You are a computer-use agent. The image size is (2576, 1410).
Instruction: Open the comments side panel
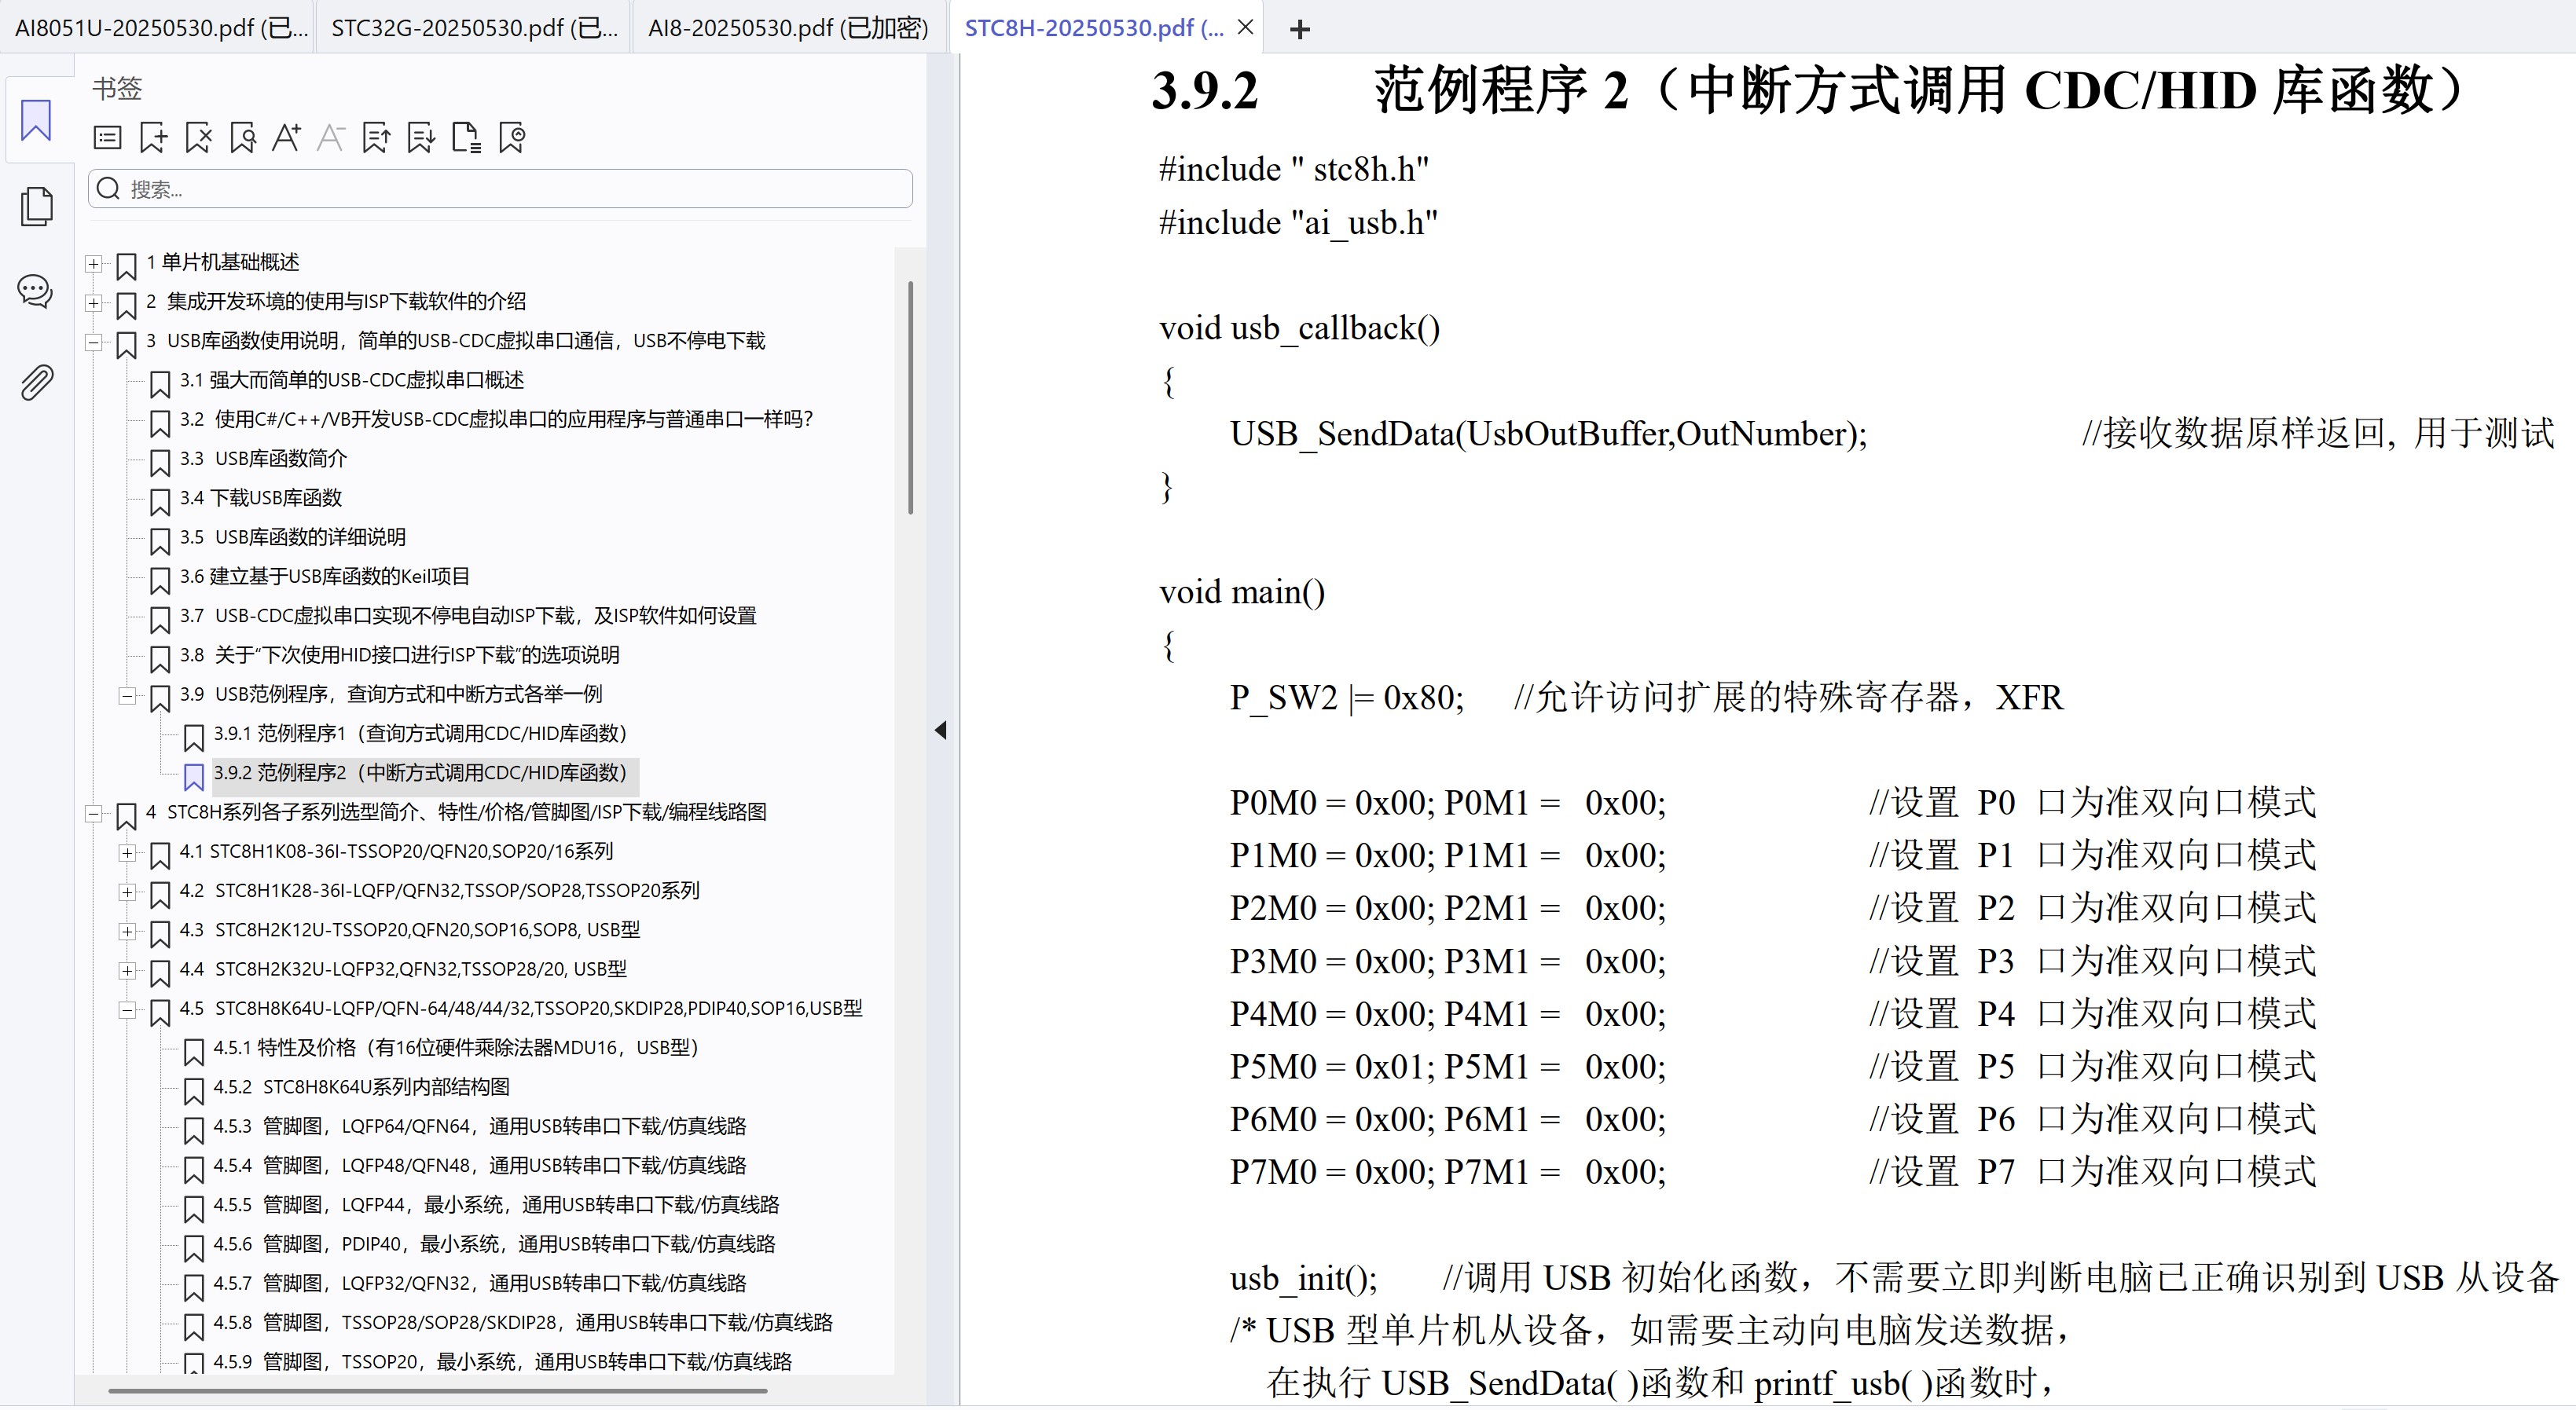coord(36,291)
